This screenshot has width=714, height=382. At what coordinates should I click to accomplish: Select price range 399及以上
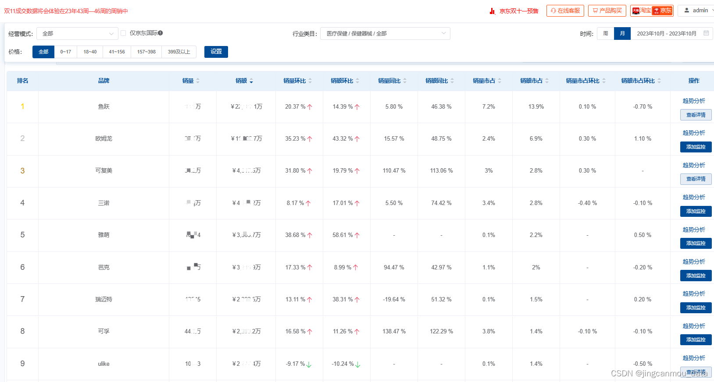179,52
